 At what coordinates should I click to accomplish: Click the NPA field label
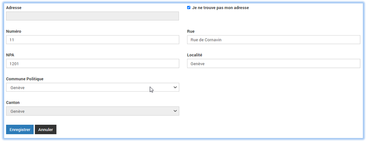[10, 55]
